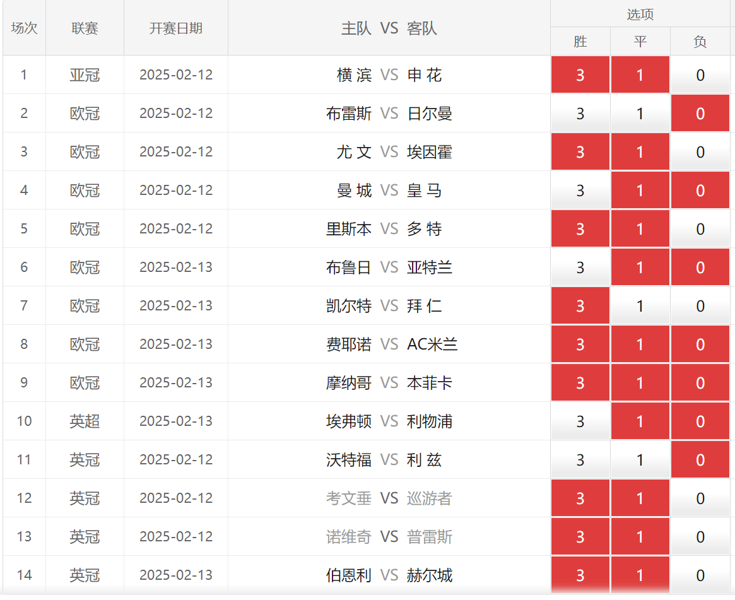735x600 pixels.
Task: Toggle draw option 1 for 摩纳哥 vs 本菲卡
Action: (640, 382)
